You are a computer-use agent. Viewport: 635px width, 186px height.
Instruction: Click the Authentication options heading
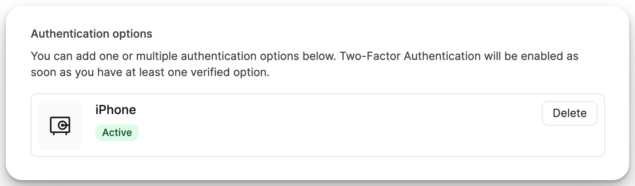pos(92,34)
